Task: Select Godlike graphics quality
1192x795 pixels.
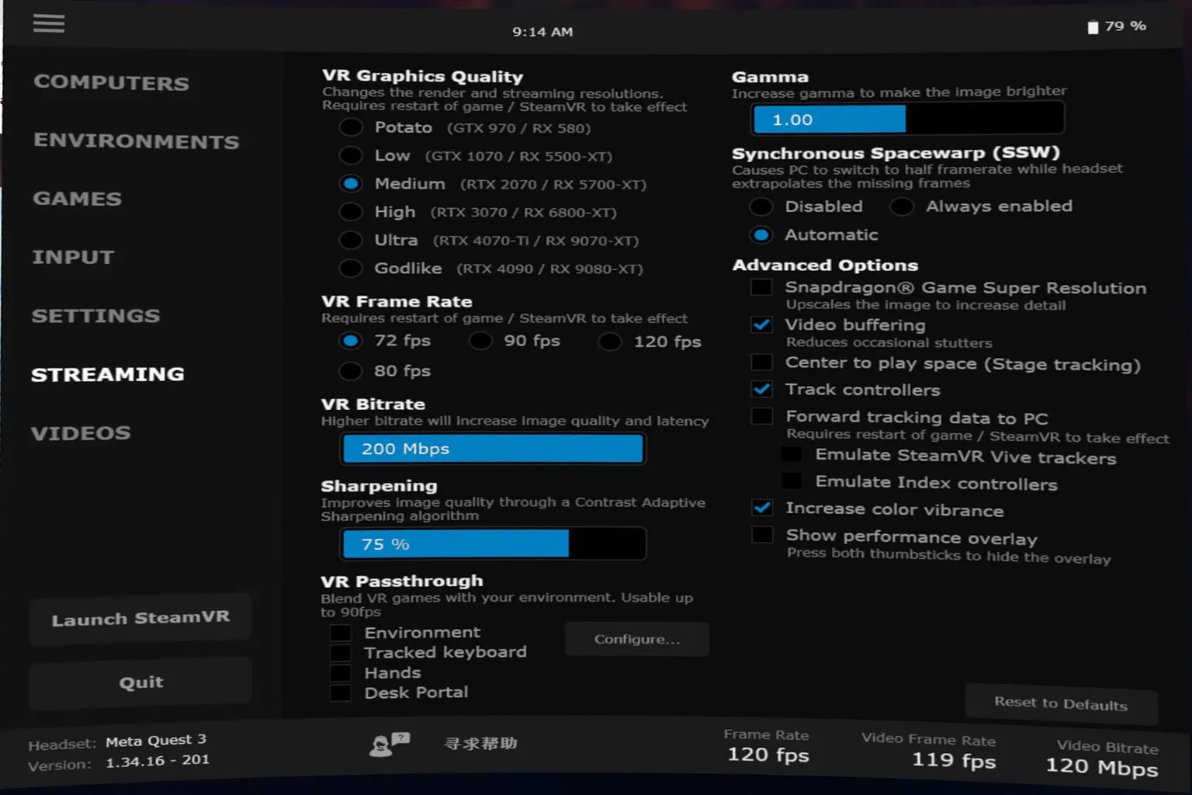Action: click(x=351, y=269)
